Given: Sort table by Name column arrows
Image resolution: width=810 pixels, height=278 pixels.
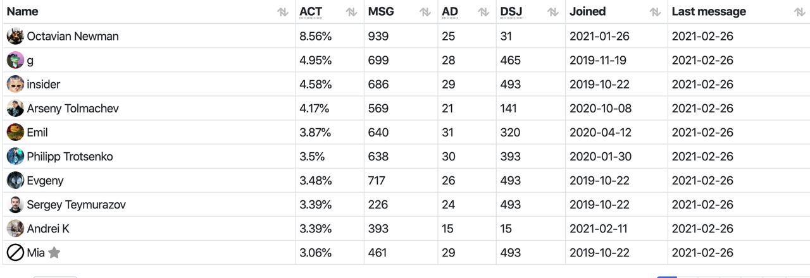Looking at the screenshot, I should point(283,12).
